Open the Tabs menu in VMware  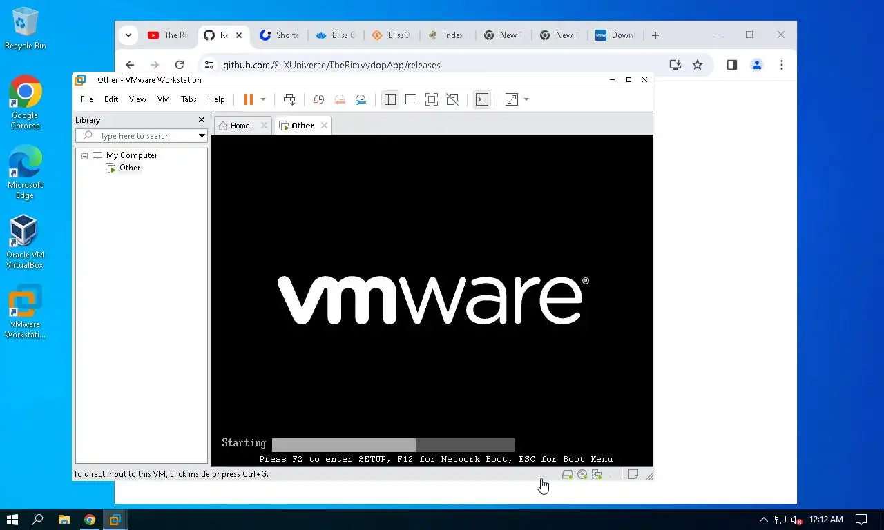pos(189,99)
